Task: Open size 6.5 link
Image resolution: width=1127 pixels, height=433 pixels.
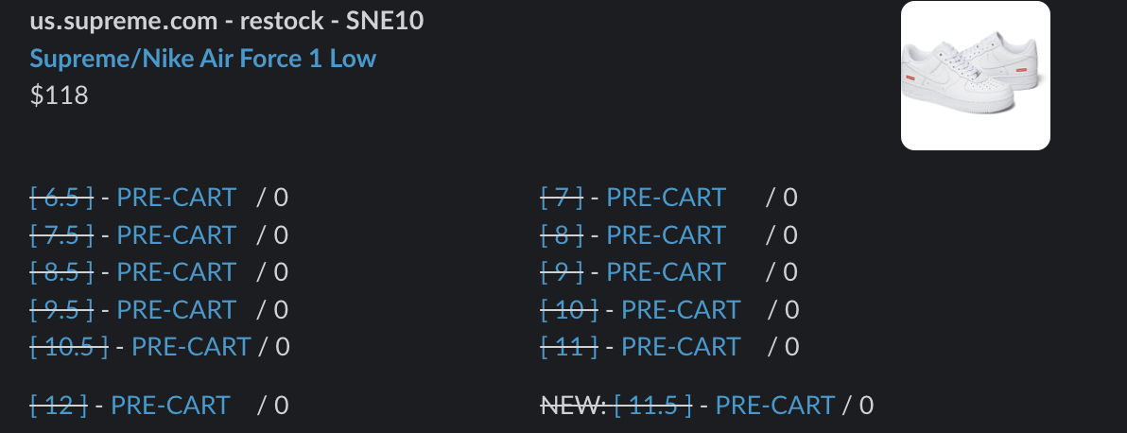Action: click(x=61, y=197)
